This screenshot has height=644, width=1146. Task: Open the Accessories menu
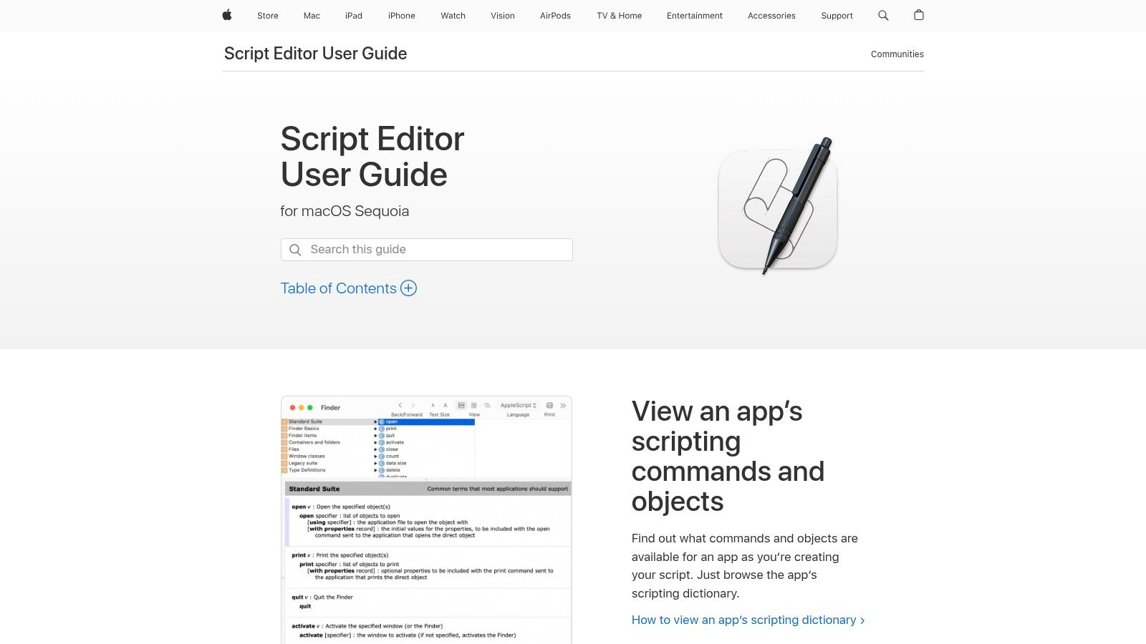(771, 16)
